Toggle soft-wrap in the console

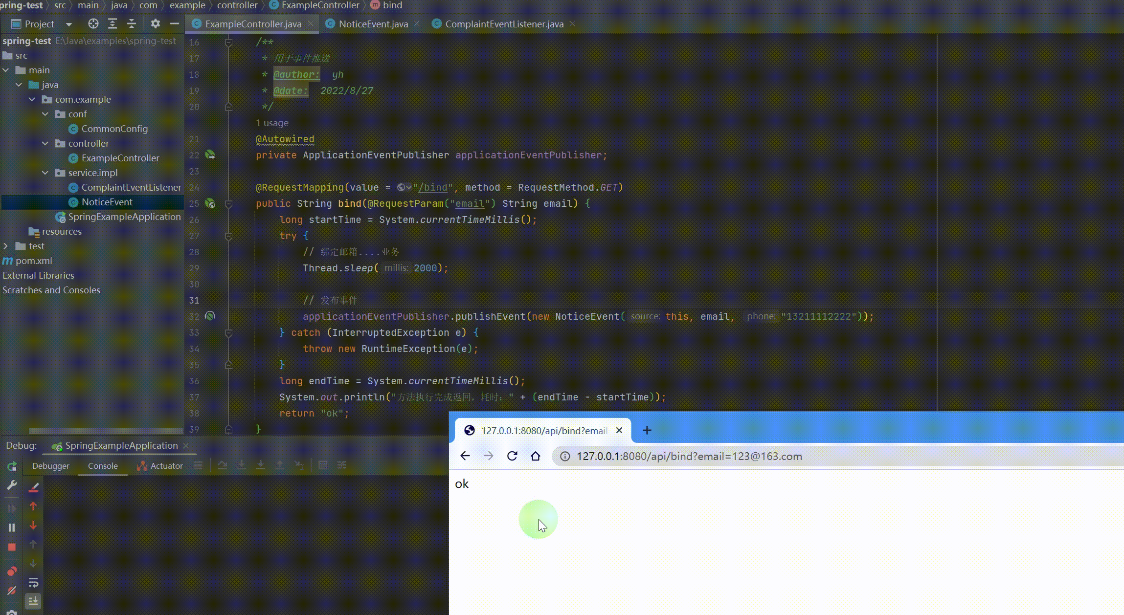point(33,582)
